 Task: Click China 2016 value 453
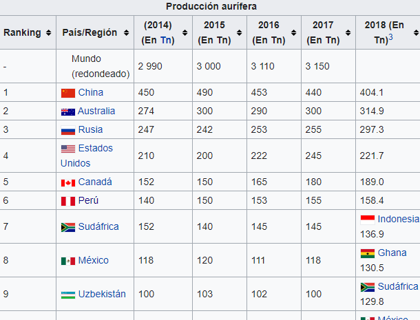259,93
